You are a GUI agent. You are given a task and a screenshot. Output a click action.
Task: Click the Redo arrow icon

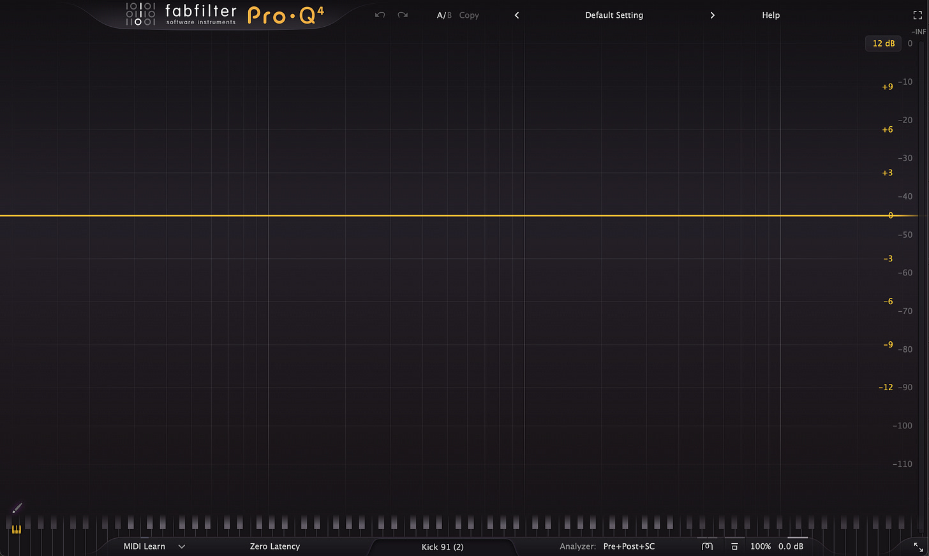click(x=403, y=15)
